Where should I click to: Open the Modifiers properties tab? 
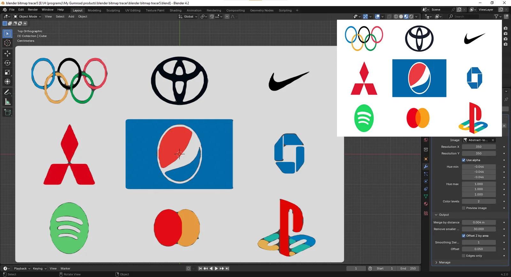click(x=426, y=166)
